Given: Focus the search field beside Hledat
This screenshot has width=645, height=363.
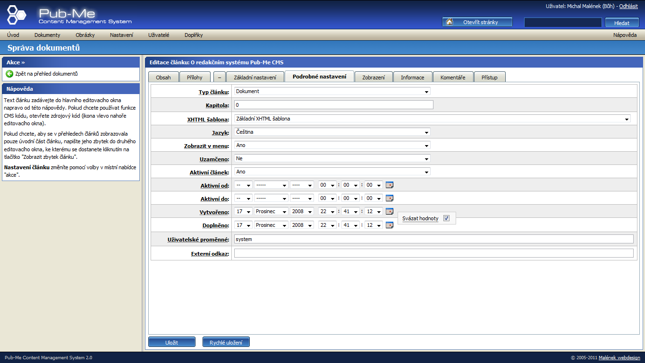Looking at the screenshot, I should tap(563, 23).
